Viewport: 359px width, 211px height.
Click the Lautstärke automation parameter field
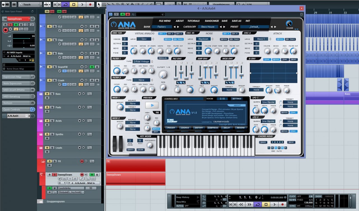71,188
